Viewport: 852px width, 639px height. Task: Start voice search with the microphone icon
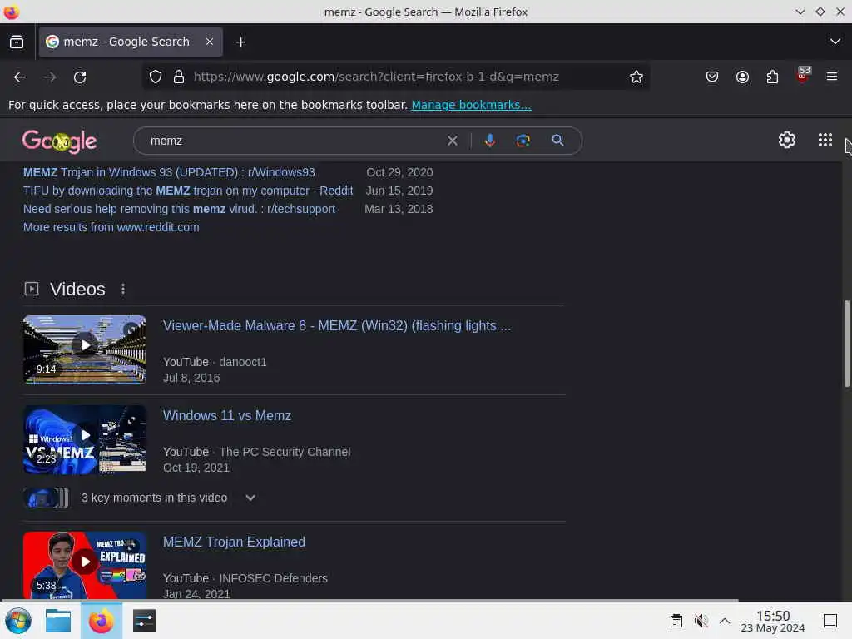(x=489, y=141)
